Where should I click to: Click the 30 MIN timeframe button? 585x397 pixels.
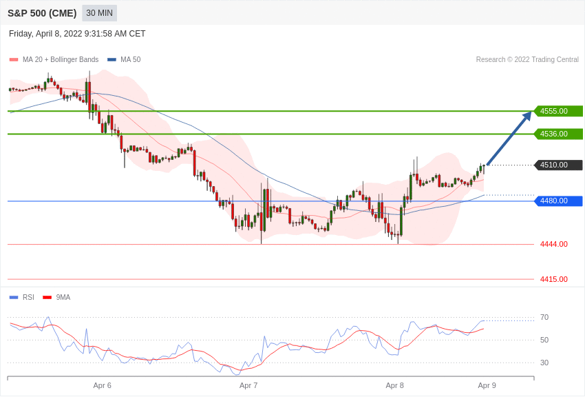99,13
